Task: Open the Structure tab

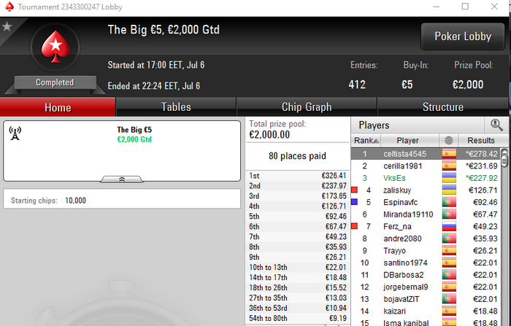Action: coord(442,106)
